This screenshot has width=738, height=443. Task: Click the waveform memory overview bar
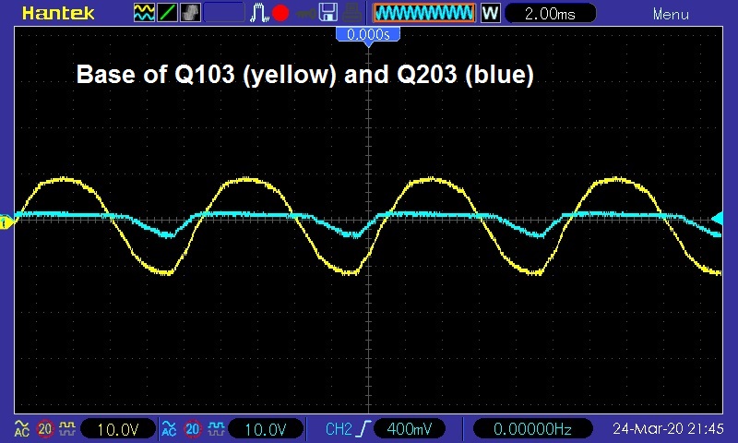click(x=424, y=13)
